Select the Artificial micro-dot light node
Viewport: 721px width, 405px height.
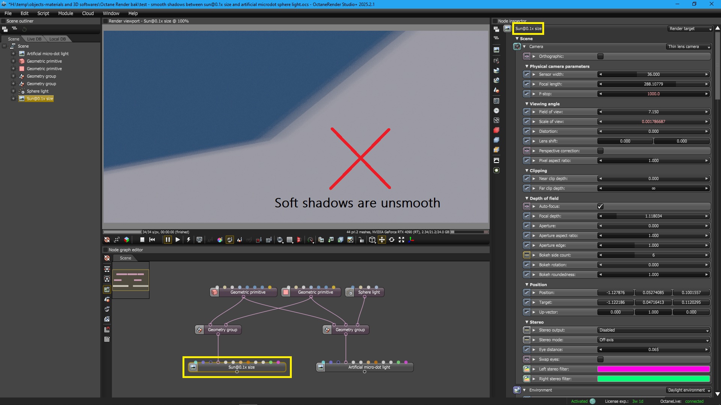coord(369,367)
